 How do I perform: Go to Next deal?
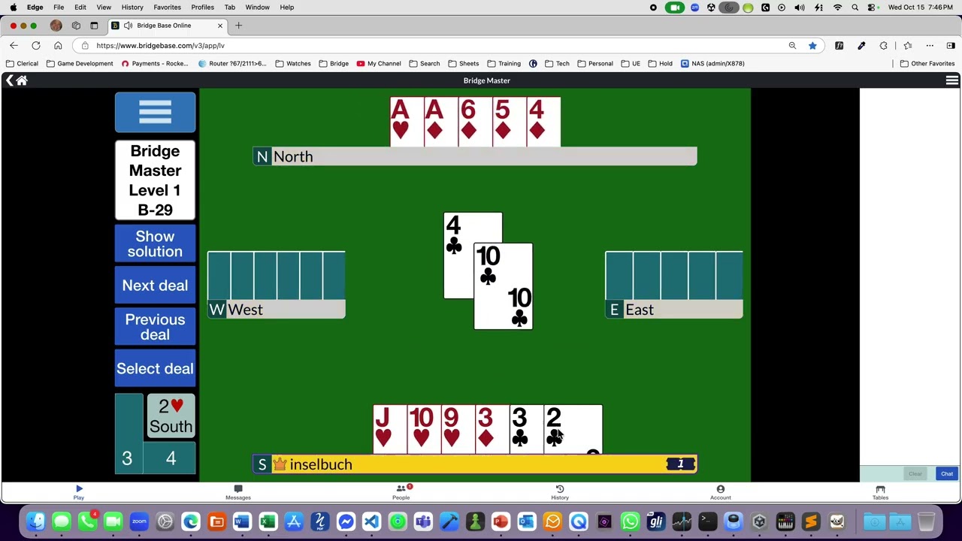click(155, 286)
